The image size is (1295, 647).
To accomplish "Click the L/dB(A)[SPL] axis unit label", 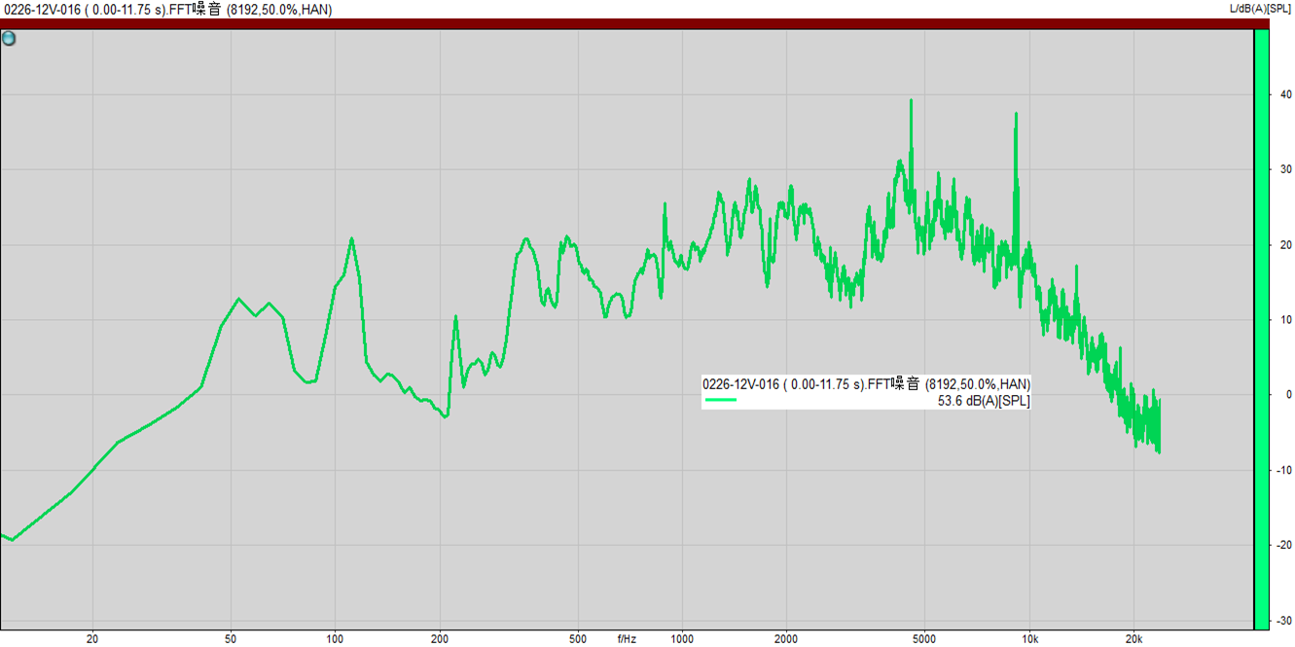I will 1260,9.
